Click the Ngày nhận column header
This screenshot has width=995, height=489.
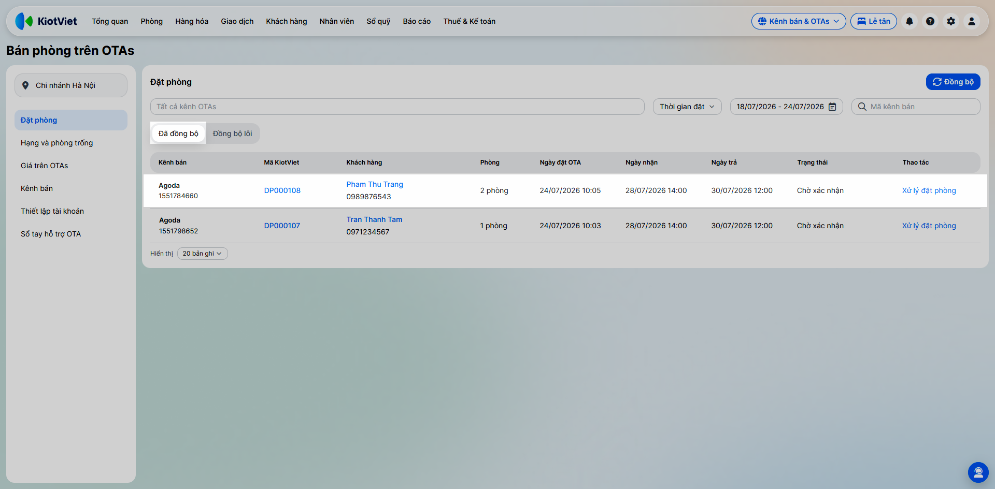pos(642,162)
